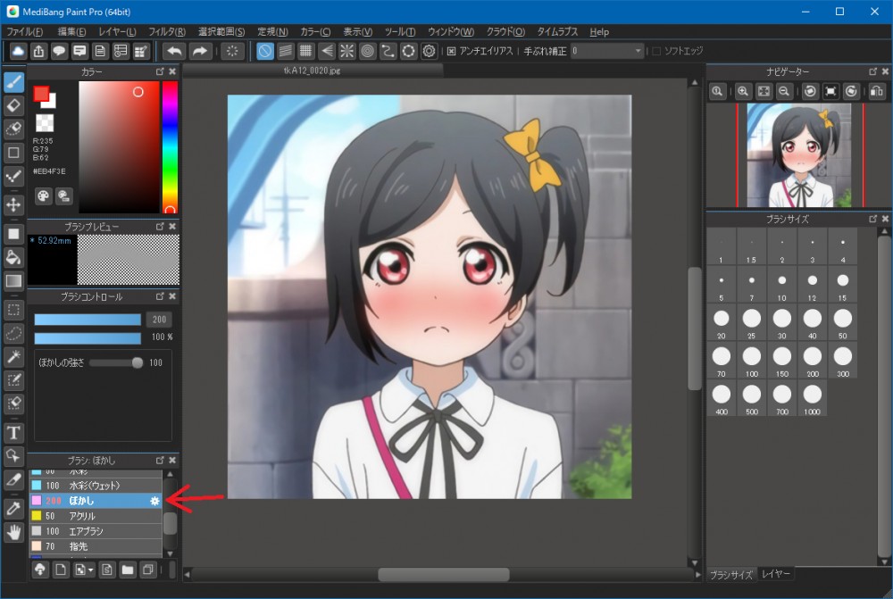Select the Bucket fill tool

click(x=13, y=257)
